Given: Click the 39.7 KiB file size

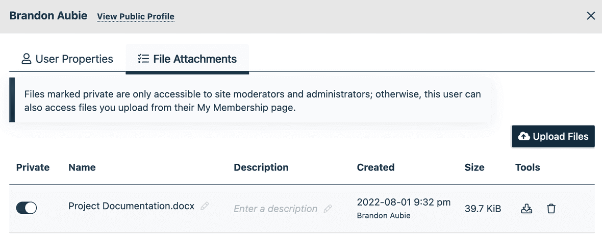Looking at the screenshot, I should coord(483,209).
